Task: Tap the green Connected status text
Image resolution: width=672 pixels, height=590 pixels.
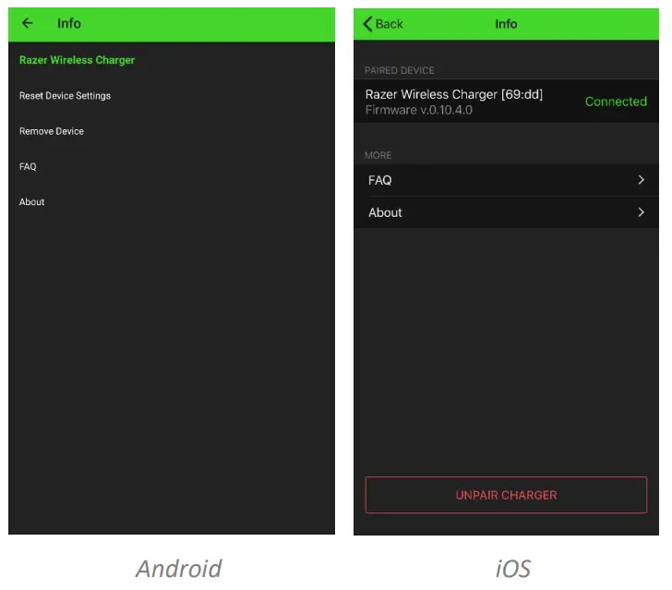Action: pos(616,102)
